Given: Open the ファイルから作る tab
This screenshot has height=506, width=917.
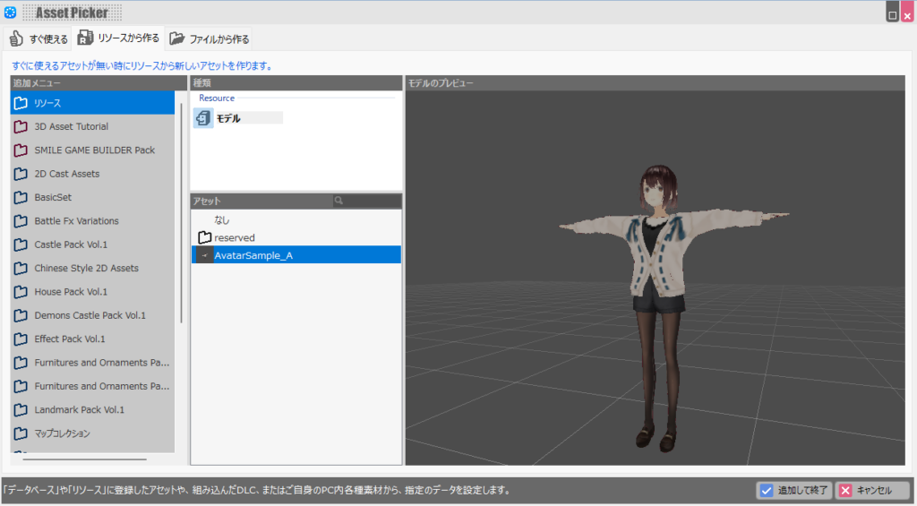Looking at the screenshot, I should click(210, 39).
